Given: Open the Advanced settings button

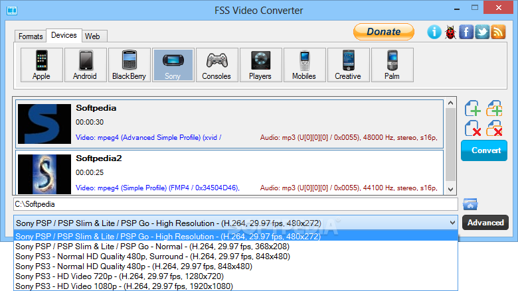Looking at the screenshot, I should tap(485, 223).
